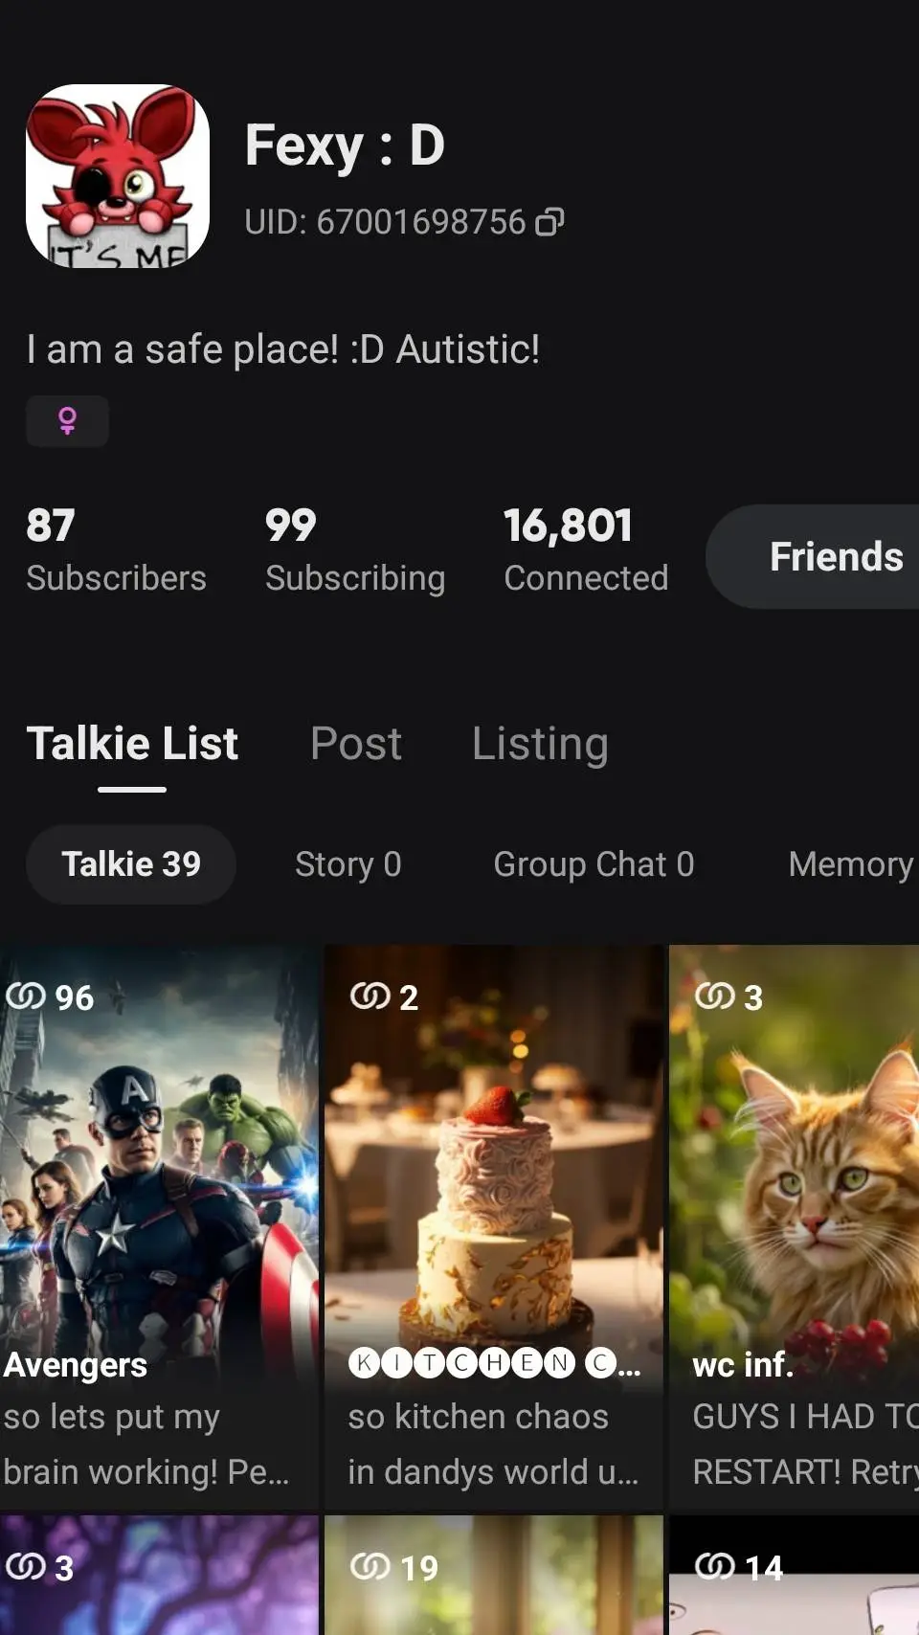This screenshot has height=1635, width=919.
Task: Tap the 96 connections icon on Avengers
Action: click(26, 997)
